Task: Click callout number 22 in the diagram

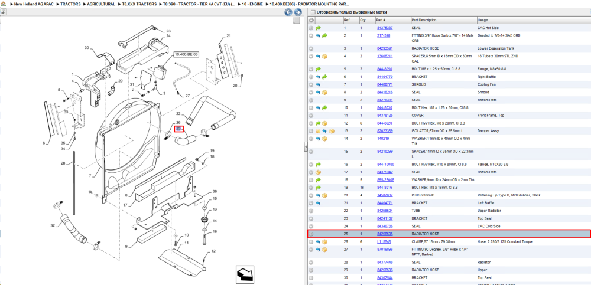Action: (x=178, y=114)
